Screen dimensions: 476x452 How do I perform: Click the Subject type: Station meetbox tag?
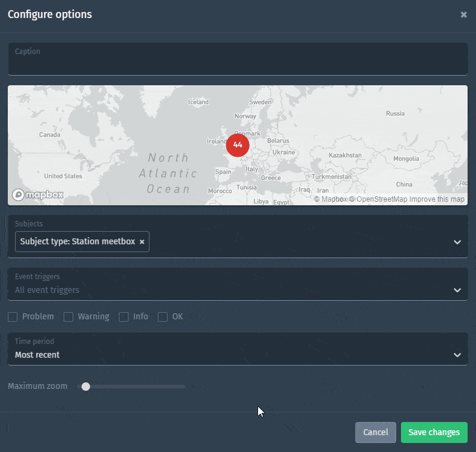tap(77, 242)
